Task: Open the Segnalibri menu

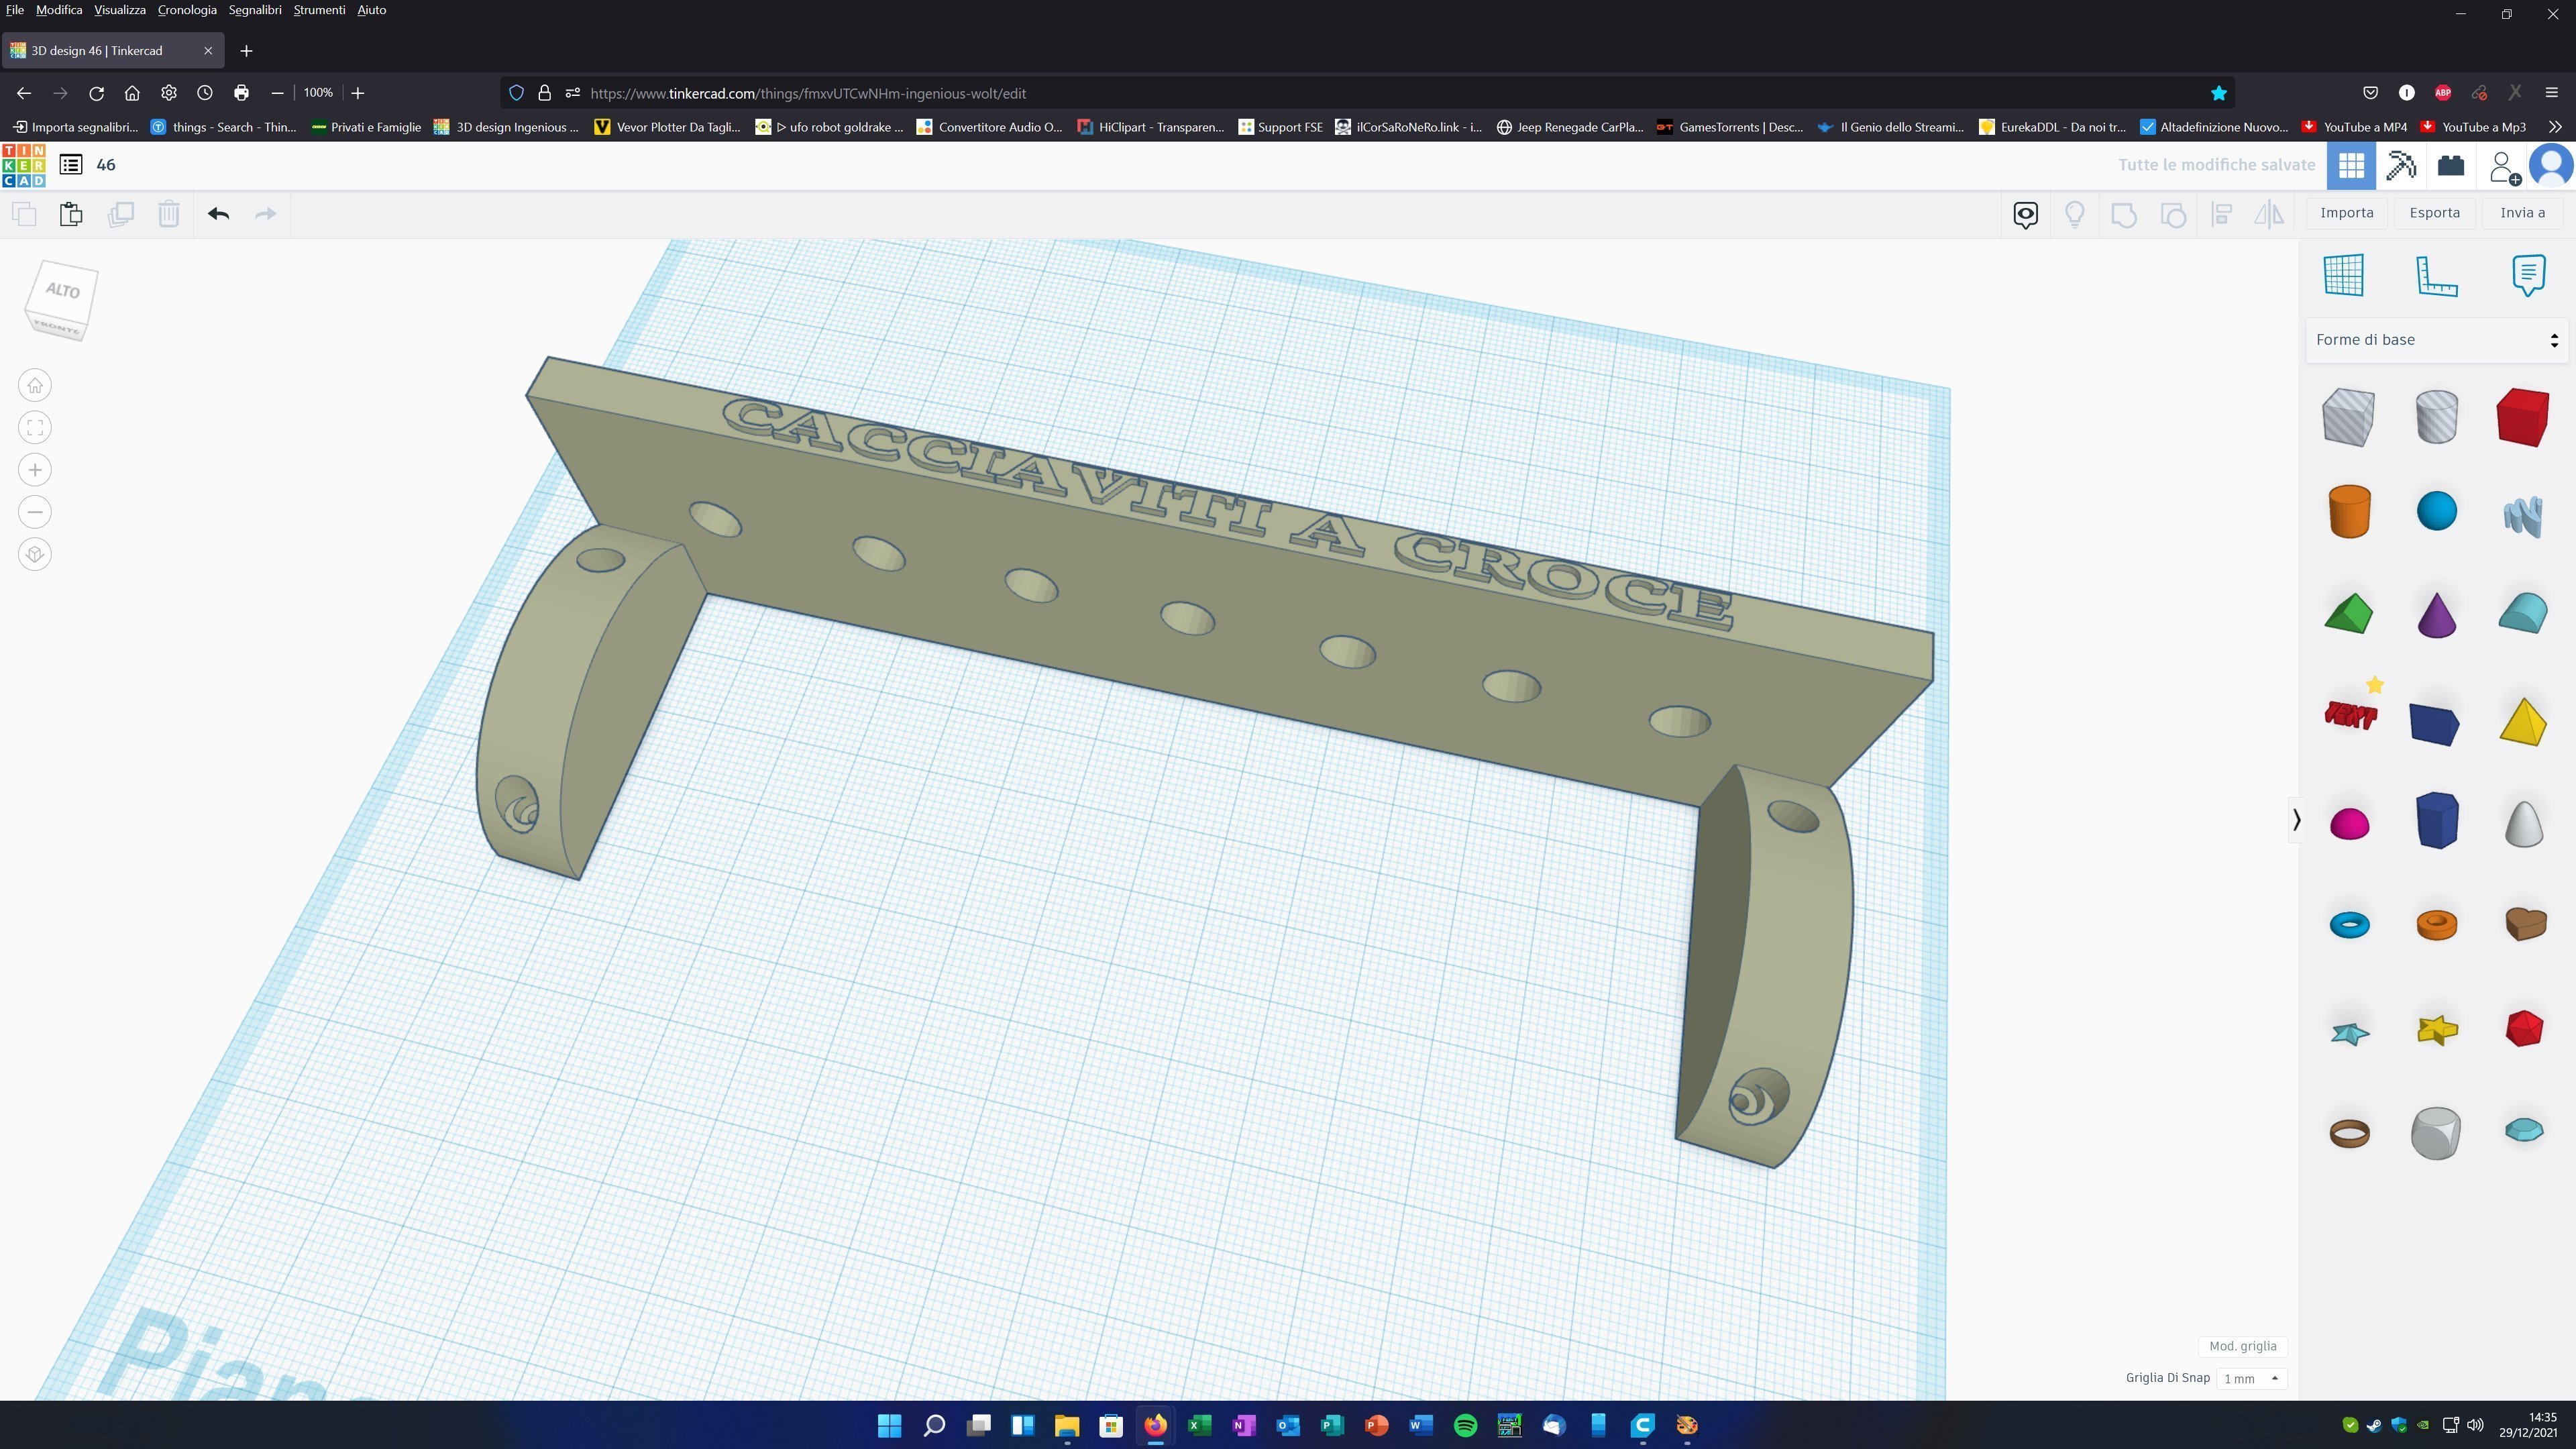Action: point(255,10)
